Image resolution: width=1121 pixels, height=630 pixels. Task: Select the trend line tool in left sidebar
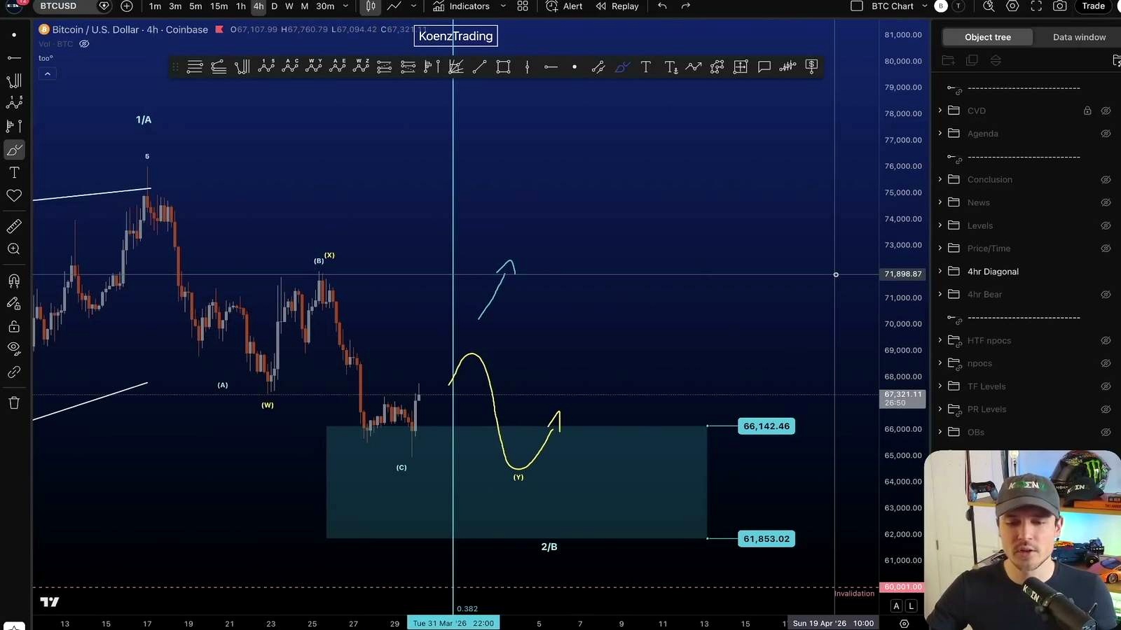pos(14,57)
